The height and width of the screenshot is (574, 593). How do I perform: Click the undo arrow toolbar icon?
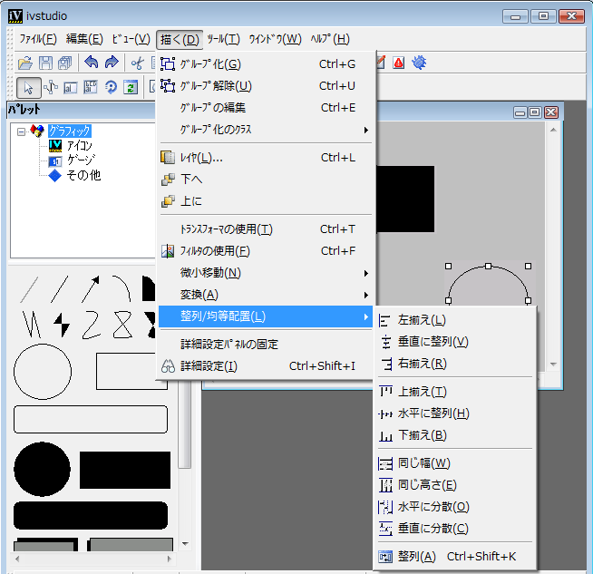(92, 63)
